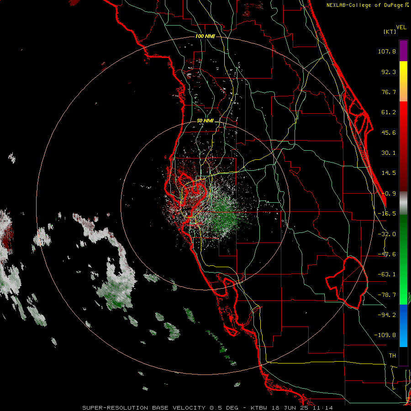411x411 pixels.
Task: Select the red segment of color bar
Action: point(403,146)
